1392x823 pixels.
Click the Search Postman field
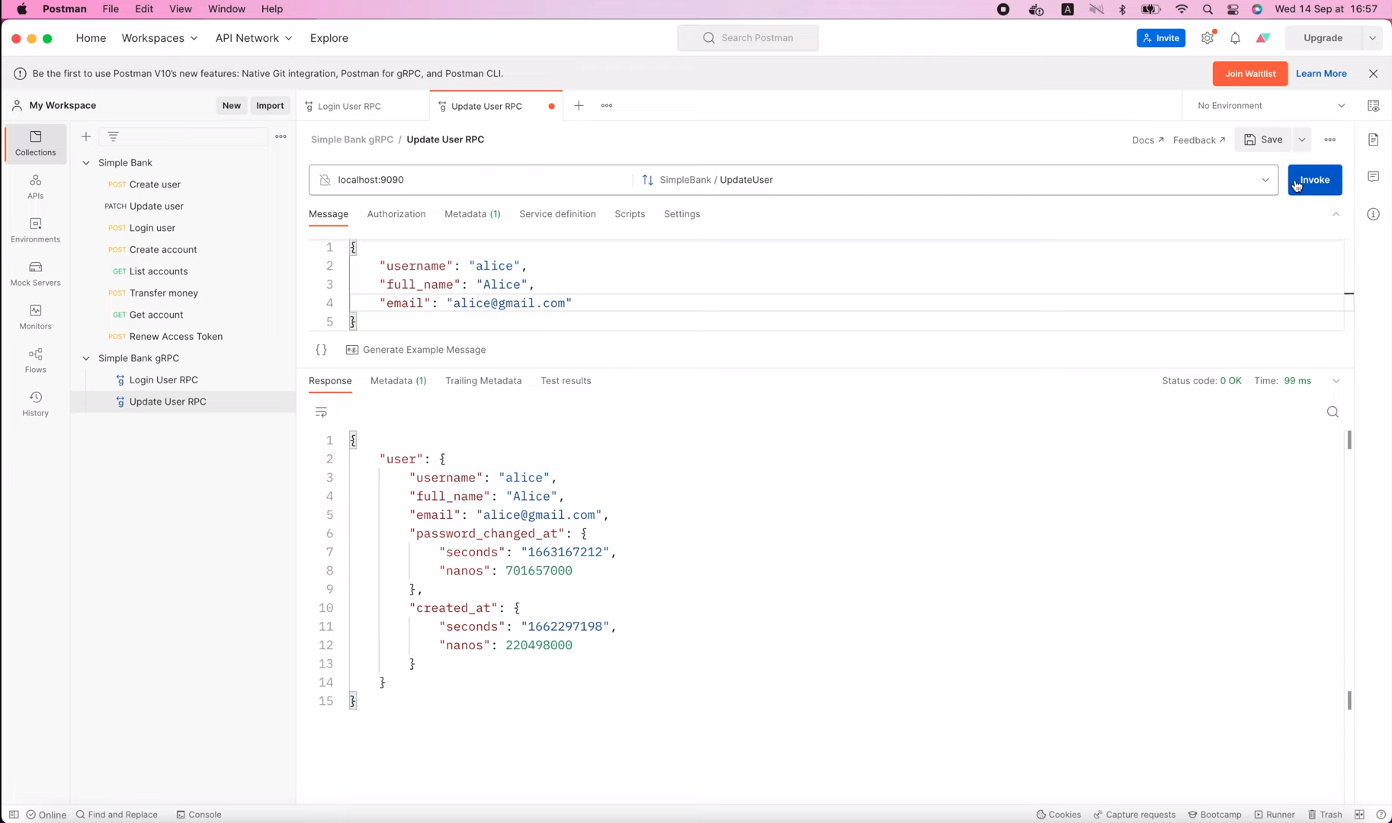point(748,38)
